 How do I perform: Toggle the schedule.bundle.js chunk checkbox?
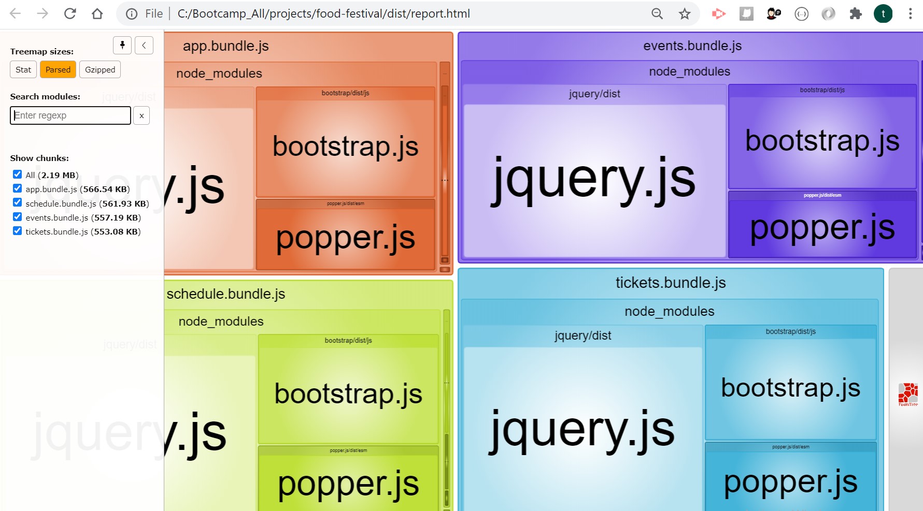tap(18, 203)
